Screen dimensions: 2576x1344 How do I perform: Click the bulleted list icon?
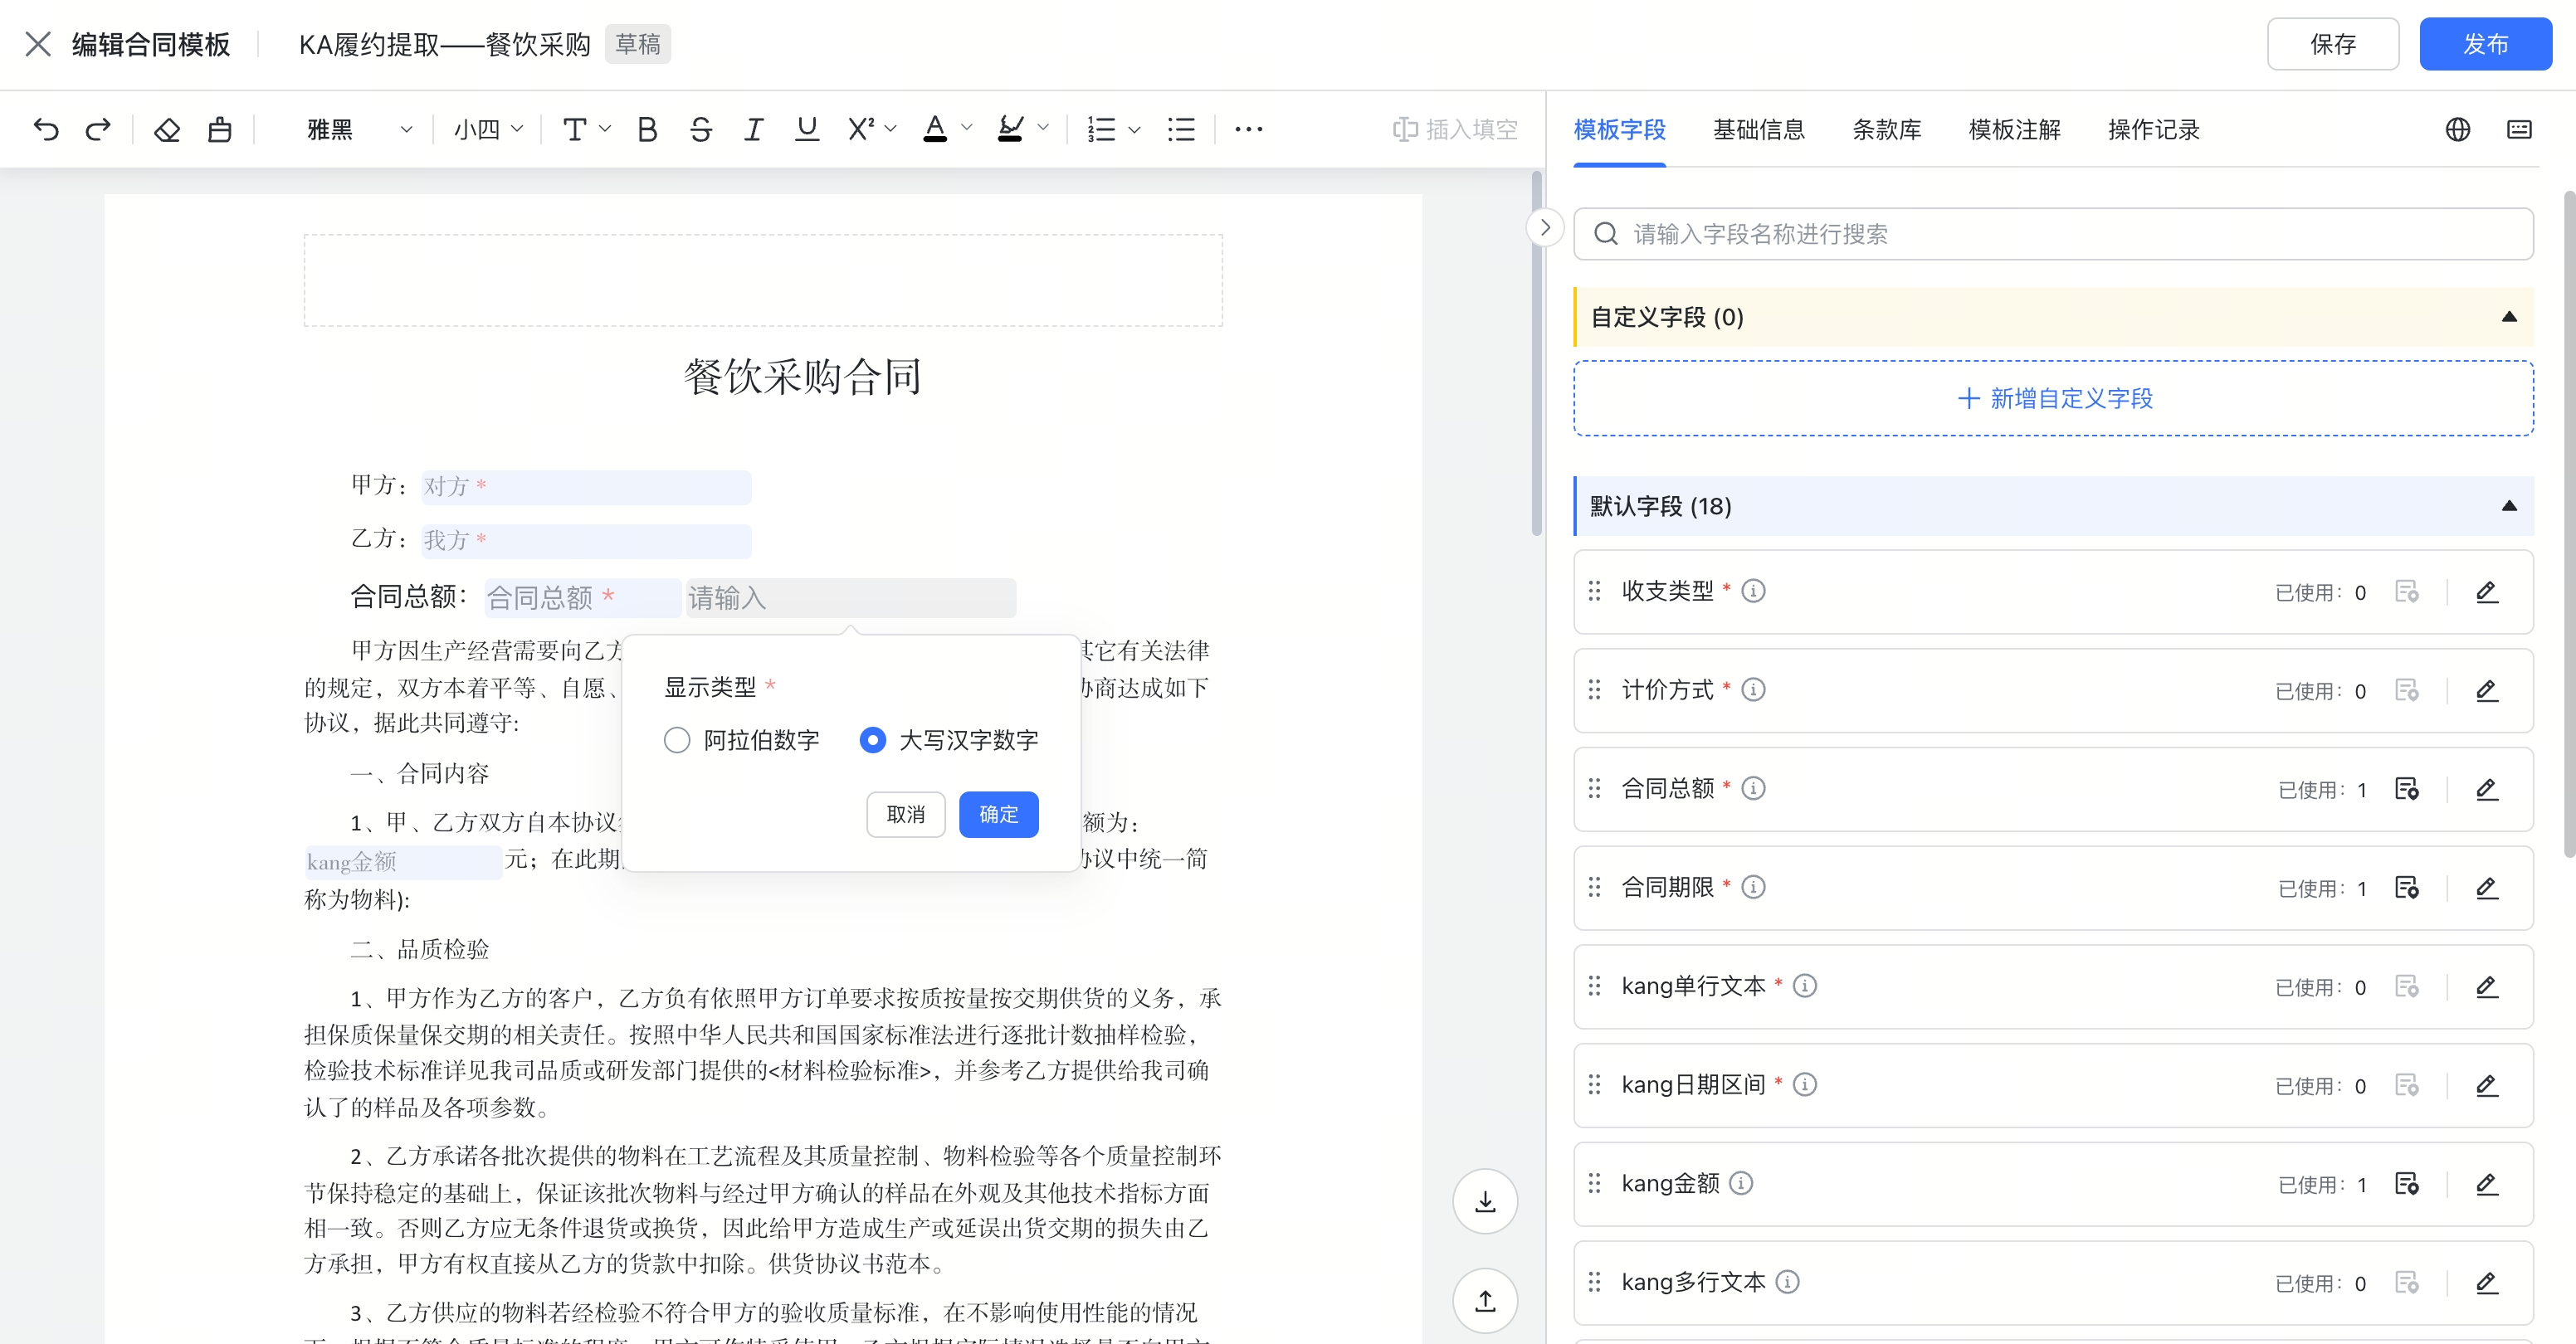1181,129
